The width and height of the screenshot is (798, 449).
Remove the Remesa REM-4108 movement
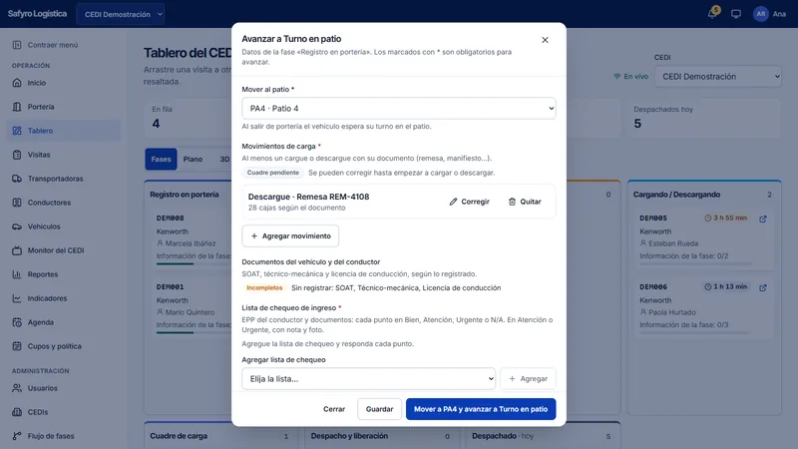[525, 202]
